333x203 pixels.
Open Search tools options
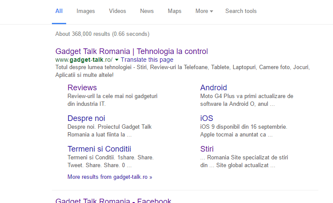241,11
